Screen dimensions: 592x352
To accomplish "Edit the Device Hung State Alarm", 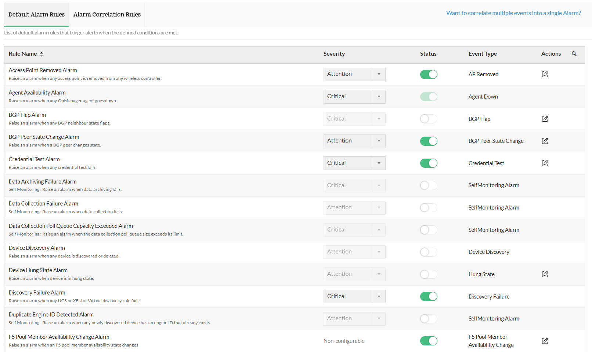I will pos(545,274).
